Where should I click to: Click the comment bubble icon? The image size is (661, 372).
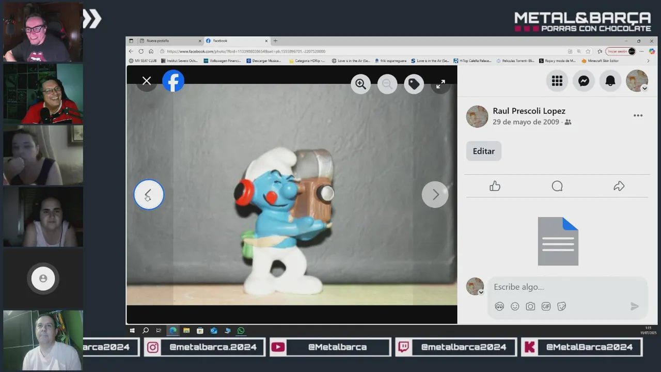(x=557, y=186)
